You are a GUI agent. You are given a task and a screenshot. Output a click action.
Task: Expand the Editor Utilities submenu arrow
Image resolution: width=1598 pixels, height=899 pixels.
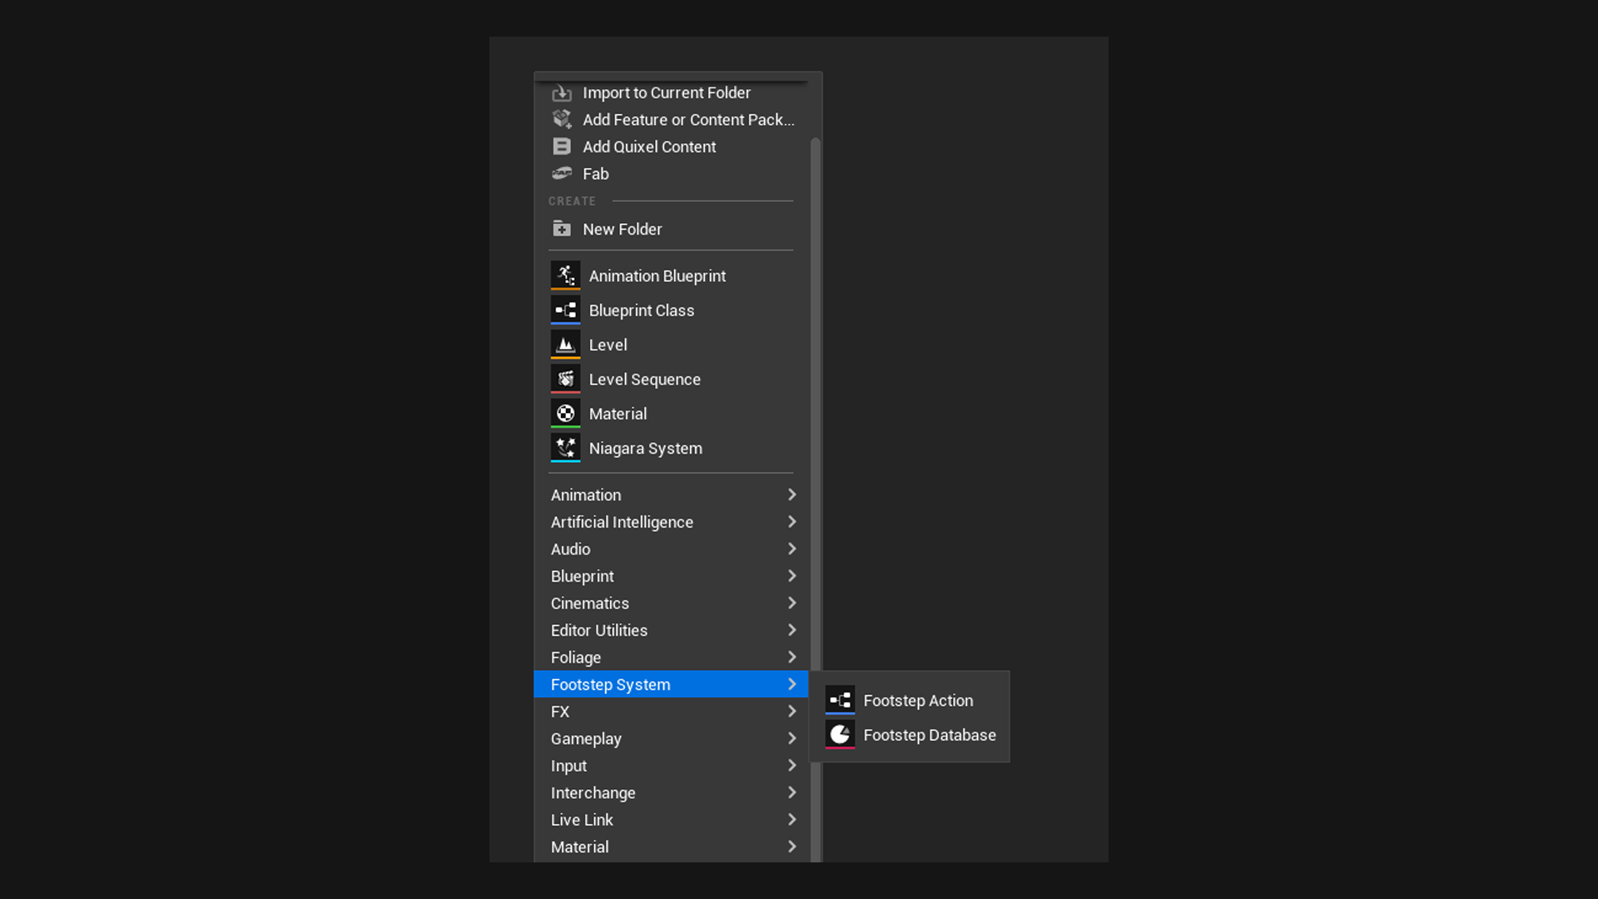pyautogui.click(x=792, y=630)
